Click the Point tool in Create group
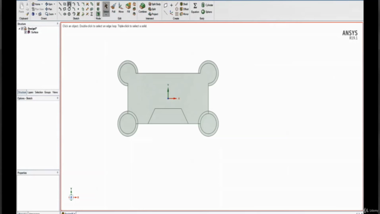The height and width of the screenshot is (214, 380). pos(172,5)
